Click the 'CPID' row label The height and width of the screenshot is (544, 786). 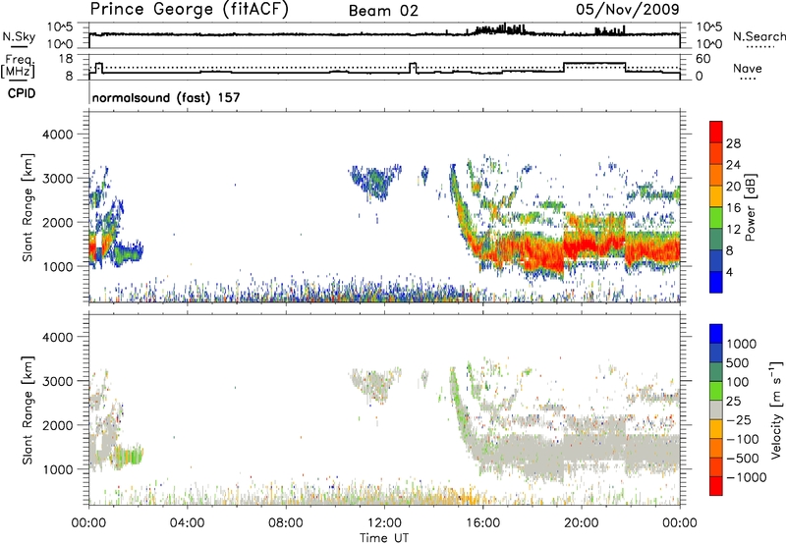tap(22, 93)
